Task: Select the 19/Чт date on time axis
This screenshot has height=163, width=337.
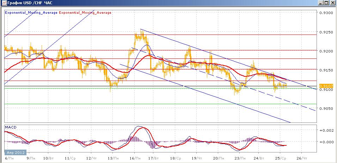Action: point(197,158)
